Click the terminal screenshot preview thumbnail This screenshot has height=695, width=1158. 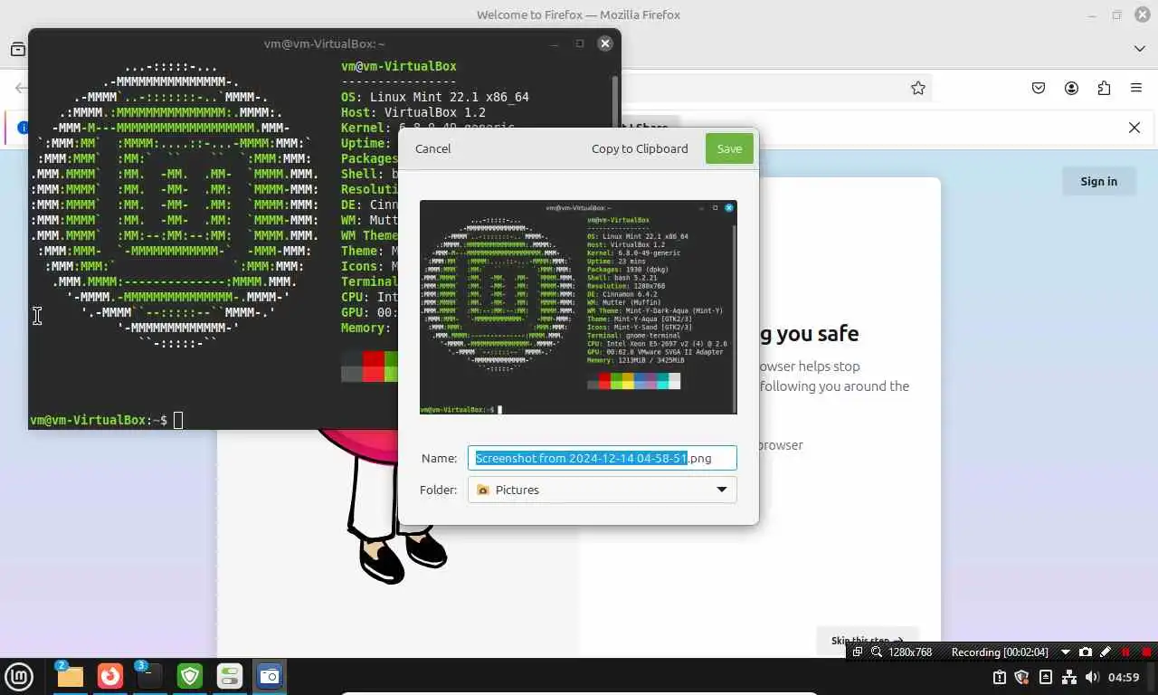pyautogui.click(x=578, y=307)
